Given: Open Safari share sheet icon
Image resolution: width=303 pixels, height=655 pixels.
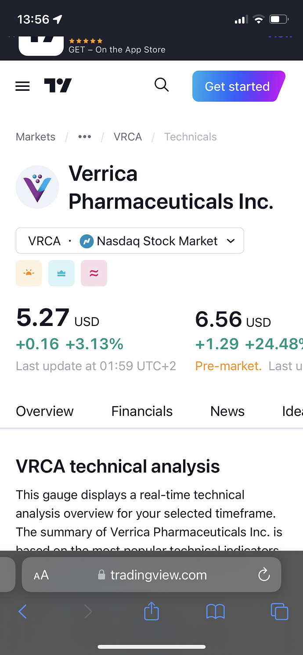Looking at the screenshot, I should pos(151,611).
